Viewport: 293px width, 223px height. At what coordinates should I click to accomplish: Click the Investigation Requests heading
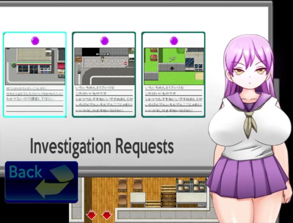pos(102,146)
